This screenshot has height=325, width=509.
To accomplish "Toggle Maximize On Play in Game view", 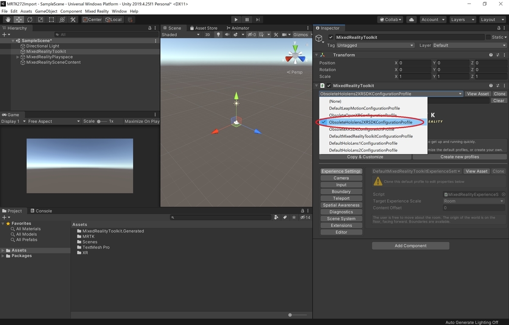I will pyautogui.click(x=142, y=121).
